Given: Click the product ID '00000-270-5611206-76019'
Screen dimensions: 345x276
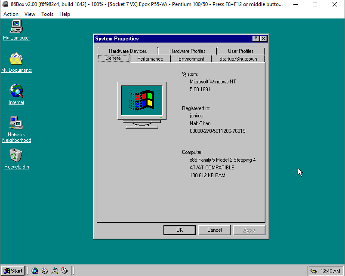Looking at the screenshot, I should coord(217,131).
